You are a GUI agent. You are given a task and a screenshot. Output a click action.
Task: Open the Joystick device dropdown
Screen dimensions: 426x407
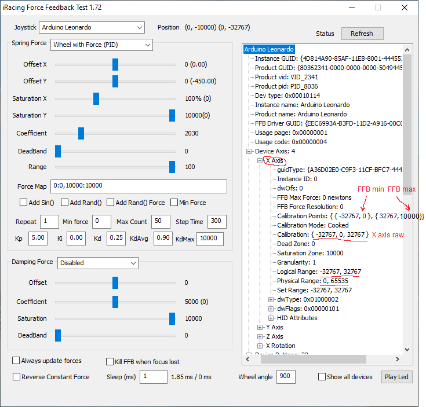coord(92,27)
